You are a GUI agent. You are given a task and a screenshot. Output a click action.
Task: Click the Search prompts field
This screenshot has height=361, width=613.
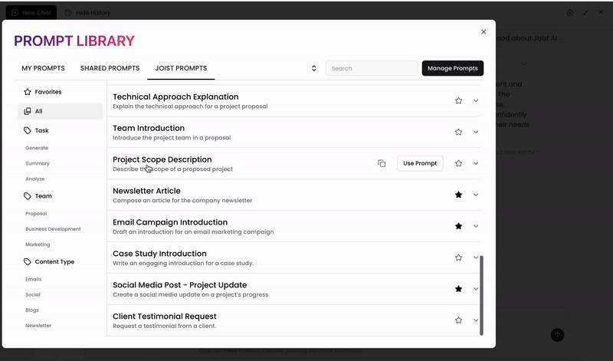(x=372, y=68)
